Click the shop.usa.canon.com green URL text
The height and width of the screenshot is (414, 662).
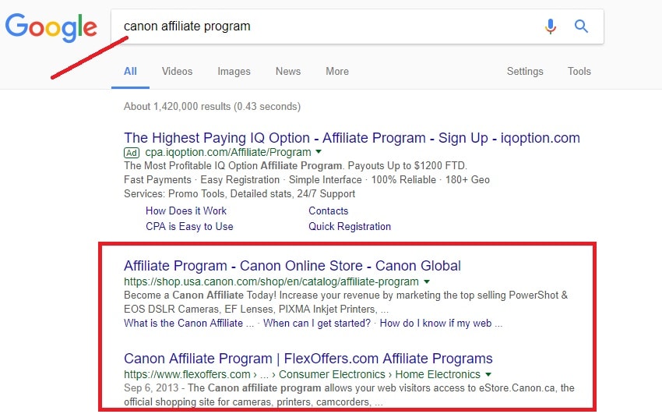(272, 281)
